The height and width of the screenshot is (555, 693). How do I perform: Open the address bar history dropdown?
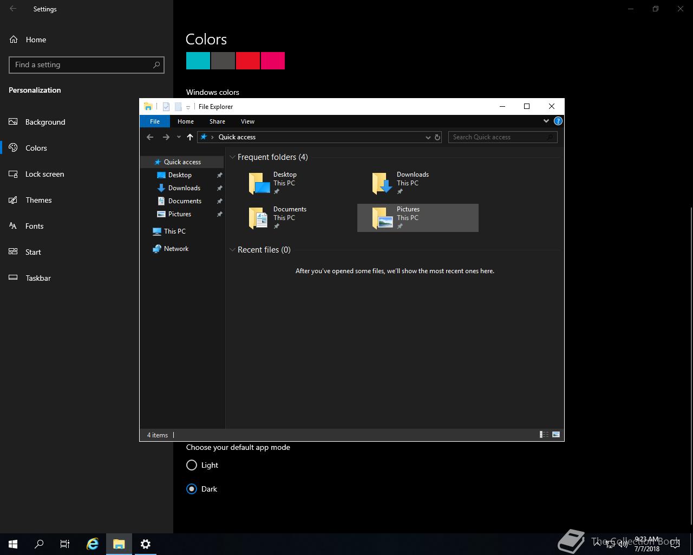(x=428, y=137)
